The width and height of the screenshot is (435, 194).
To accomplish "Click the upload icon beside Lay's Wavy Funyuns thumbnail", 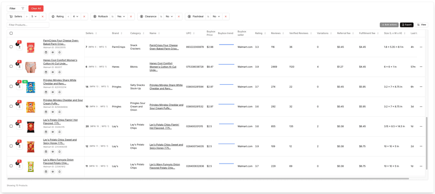I will (x=19, y=166).
